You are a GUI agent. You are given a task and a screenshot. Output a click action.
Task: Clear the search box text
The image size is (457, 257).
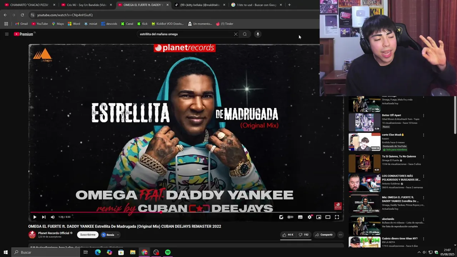tap(236, 34)
